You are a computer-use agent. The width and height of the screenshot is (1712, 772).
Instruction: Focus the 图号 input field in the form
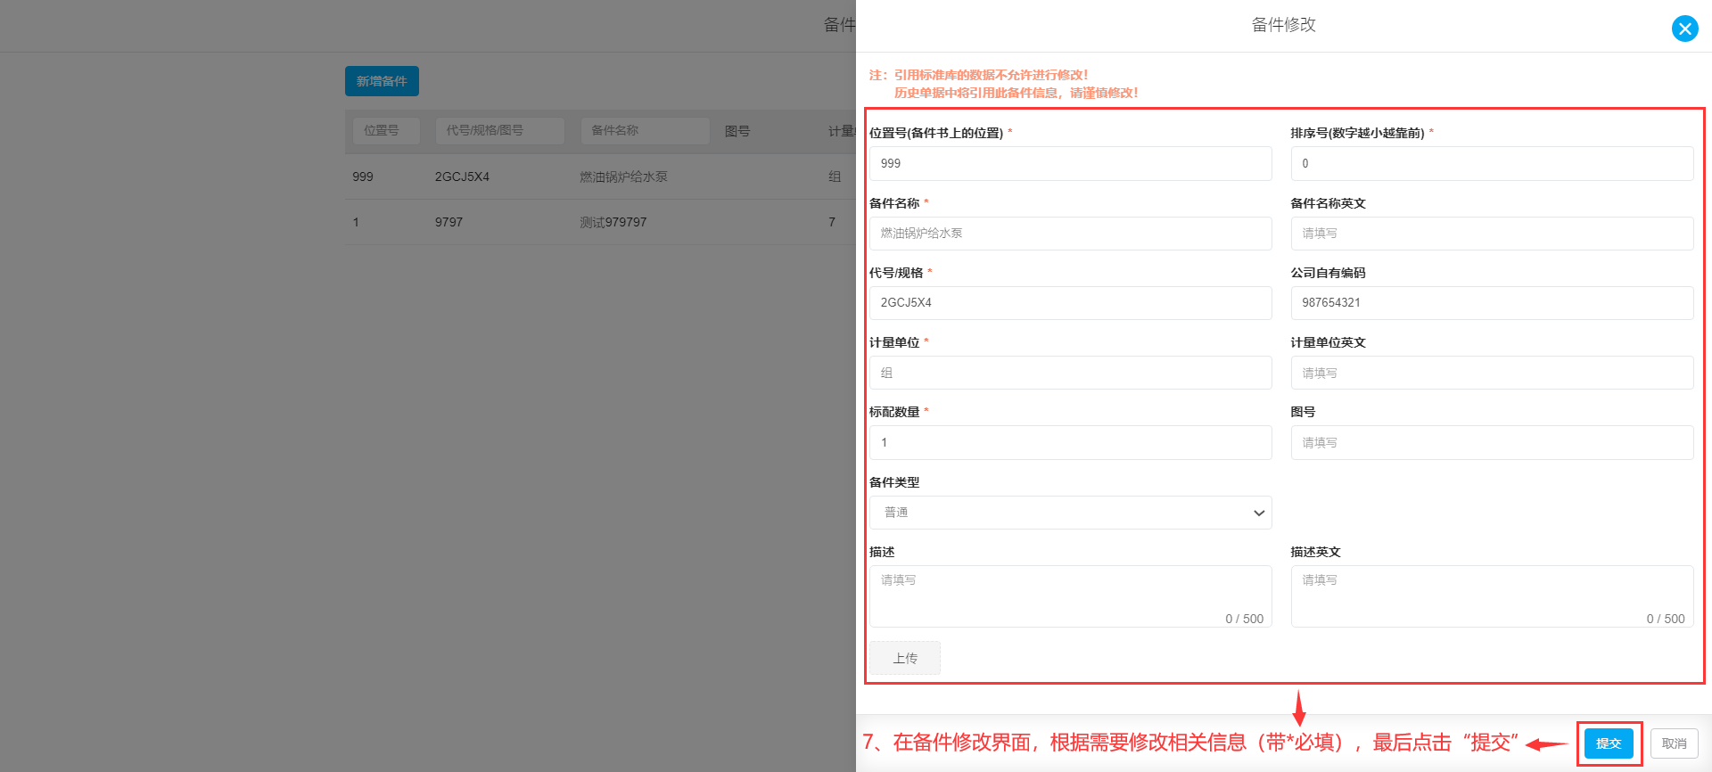pos(1492,442)
